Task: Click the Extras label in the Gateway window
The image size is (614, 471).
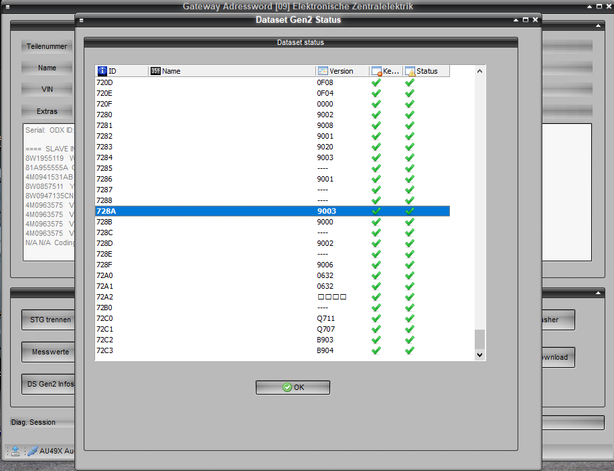Action: pyautogui.click(x=47, y=111)
